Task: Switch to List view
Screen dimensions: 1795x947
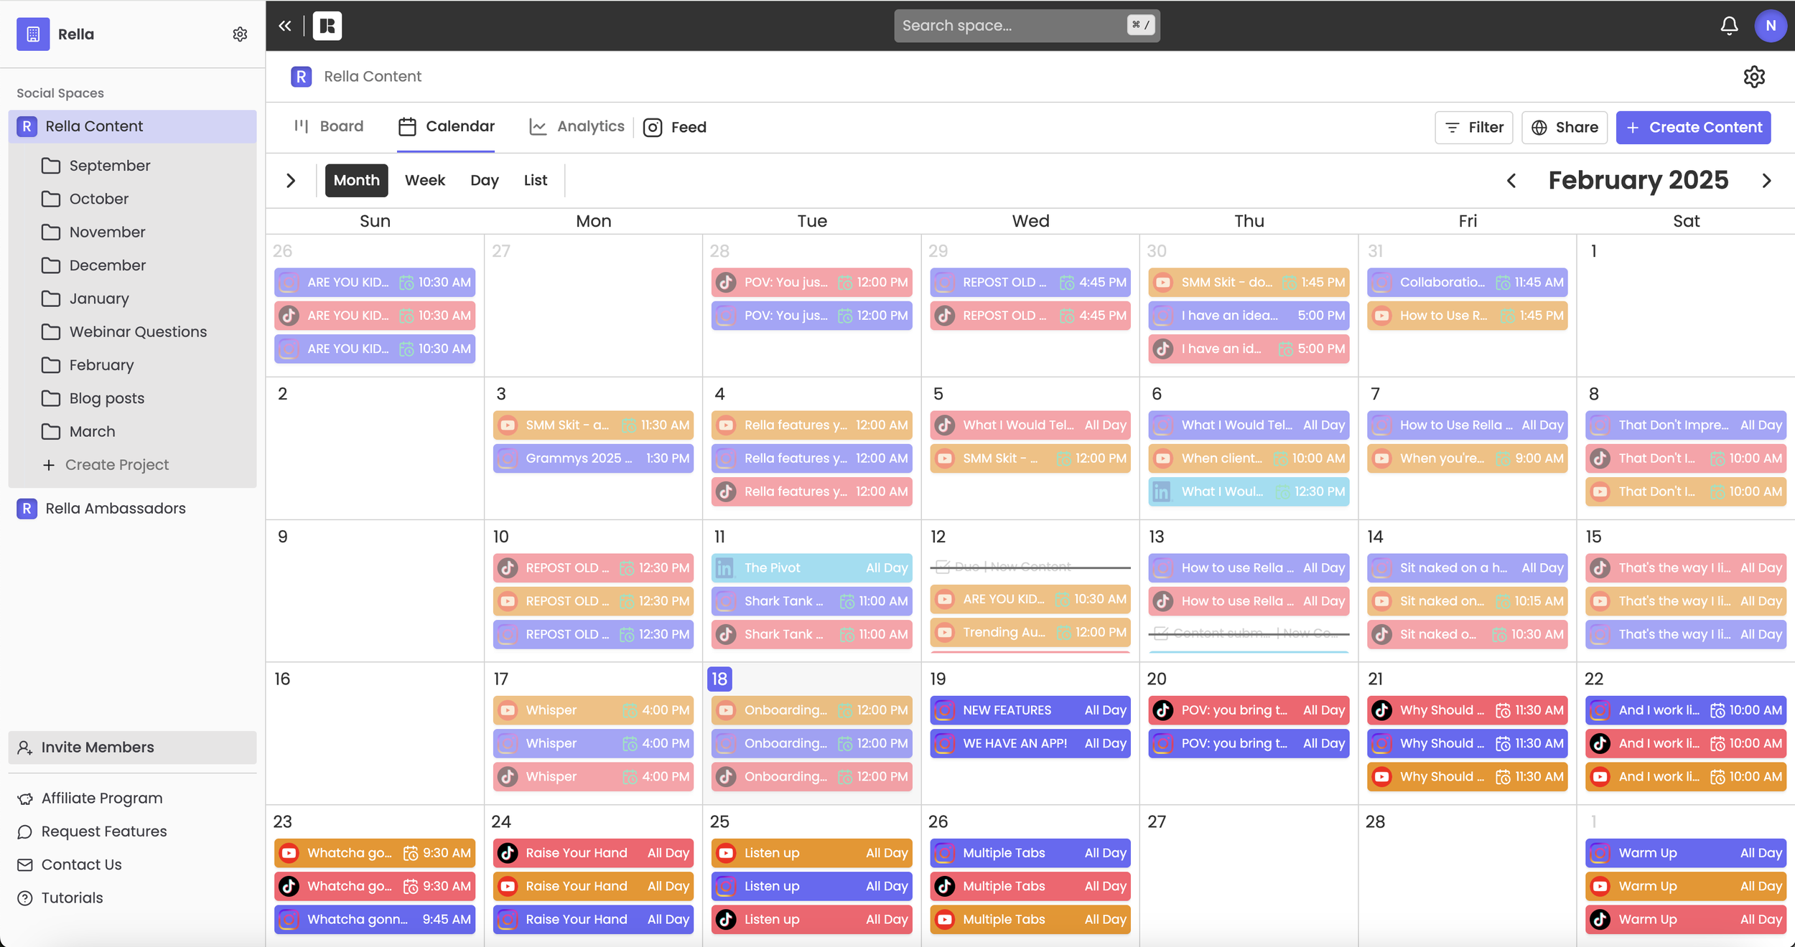Action: (x=535, y=180)
